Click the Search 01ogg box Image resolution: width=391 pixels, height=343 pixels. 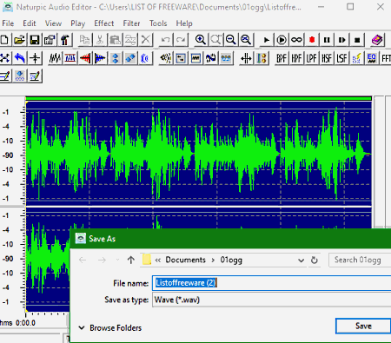click(360, 260)
